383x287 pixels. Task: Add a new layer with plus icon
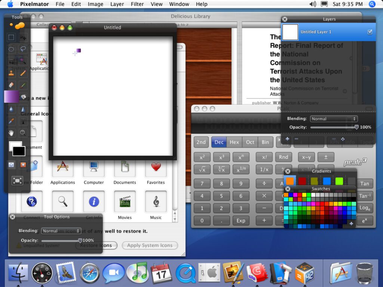click(287, 139)
